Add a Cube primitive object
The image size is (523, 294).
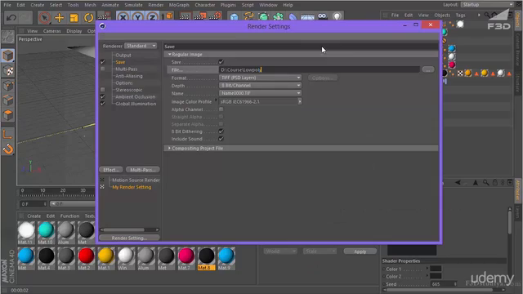[235, 16]
